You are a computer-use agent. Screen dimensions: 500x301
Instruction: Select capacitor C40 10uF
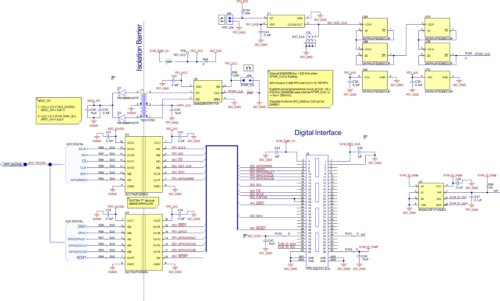point(359,257)
